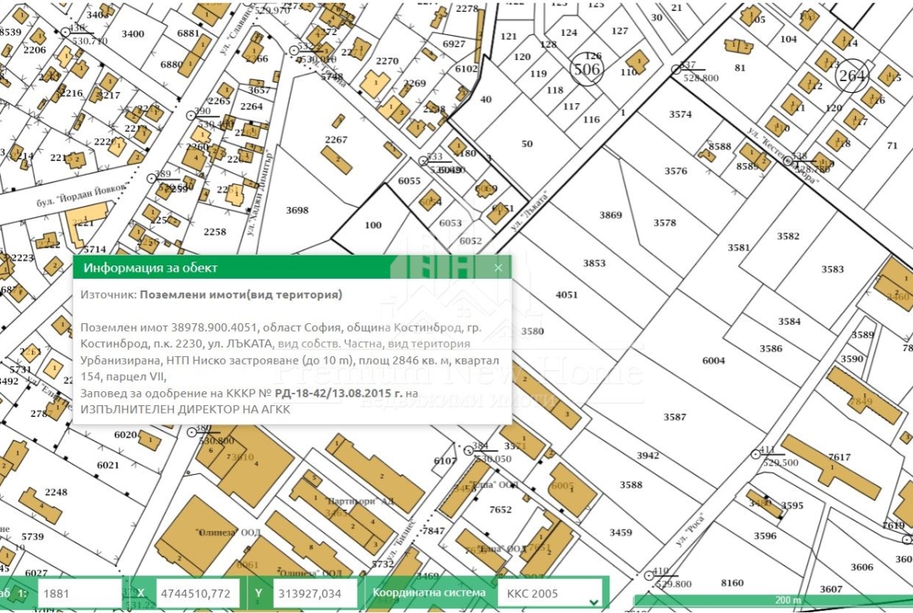Click the circled block number 264
This screenshot has height=613, width=913.
[851, 76]
